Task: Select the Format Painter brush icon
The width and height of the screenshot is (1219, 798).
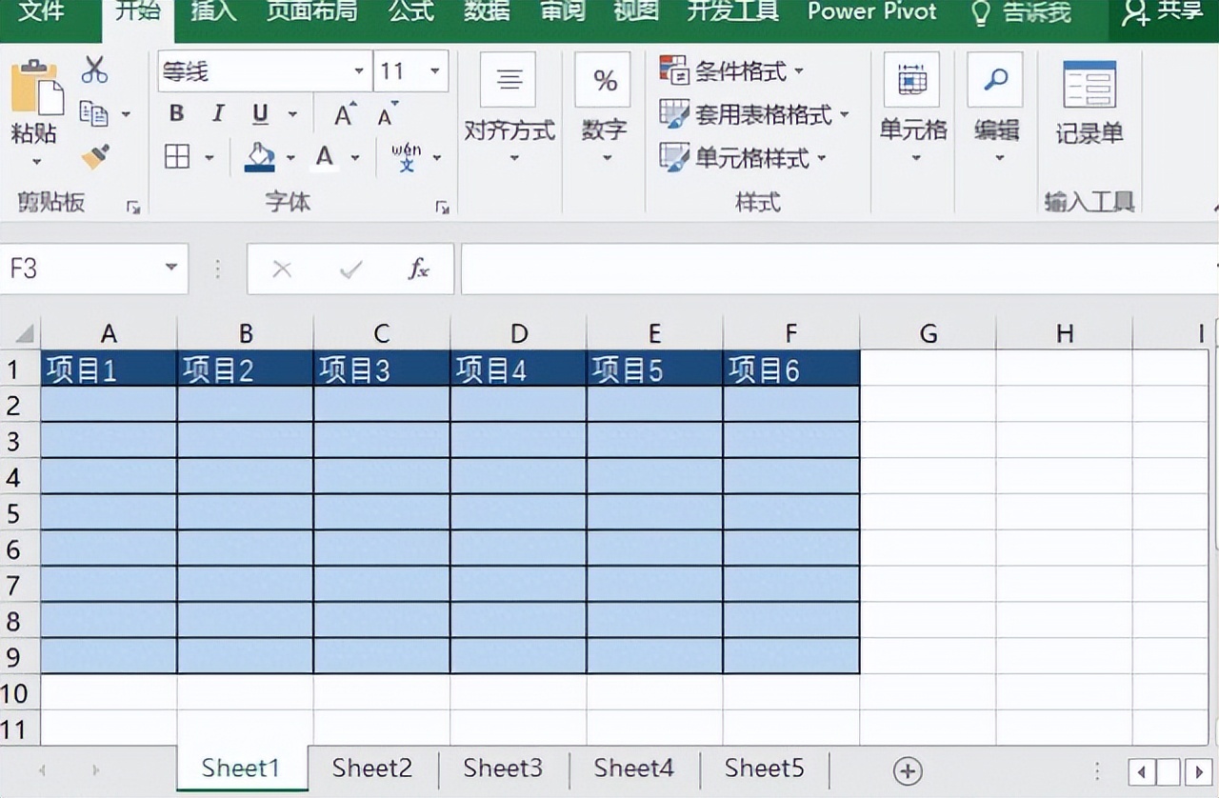Action: [x=95, y=156]
